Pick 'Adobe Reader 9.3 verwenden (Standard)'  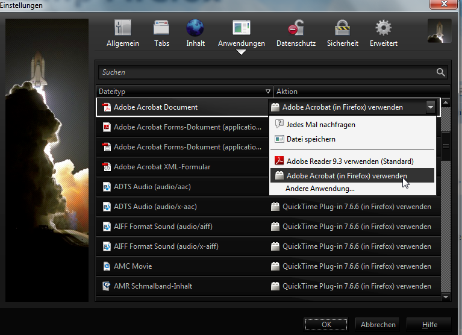coord(350,161)
